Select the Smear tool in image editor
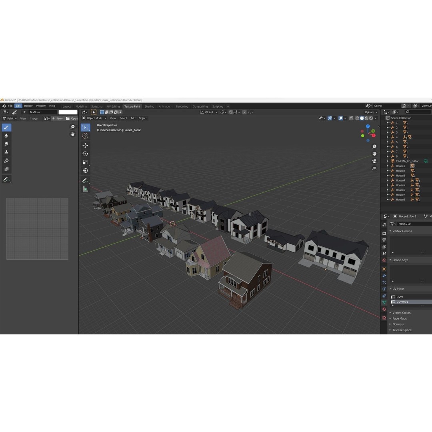Screen dimensions: 432x432 click(6, 144)
